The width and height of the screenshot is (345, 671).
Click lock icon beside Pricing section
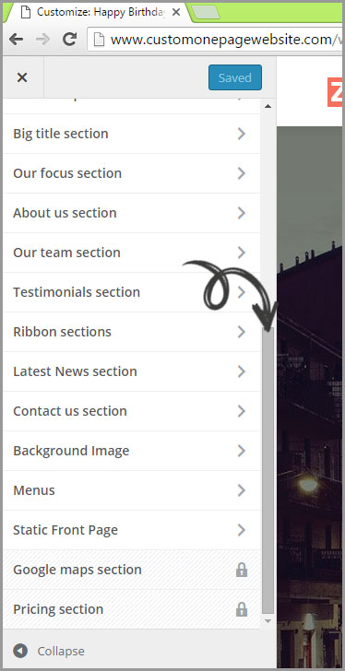(x=242, y=609)
